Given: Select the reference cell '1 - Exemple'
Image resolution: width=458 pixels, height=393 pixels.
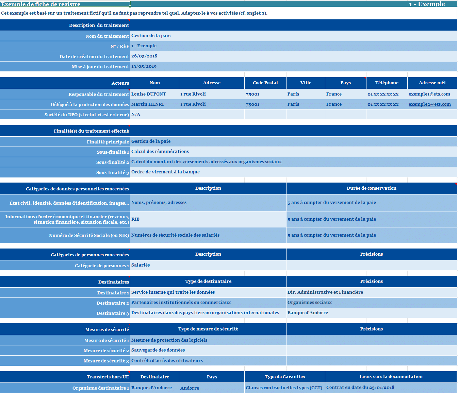Looking at the screenshot, I should [293, 46].
